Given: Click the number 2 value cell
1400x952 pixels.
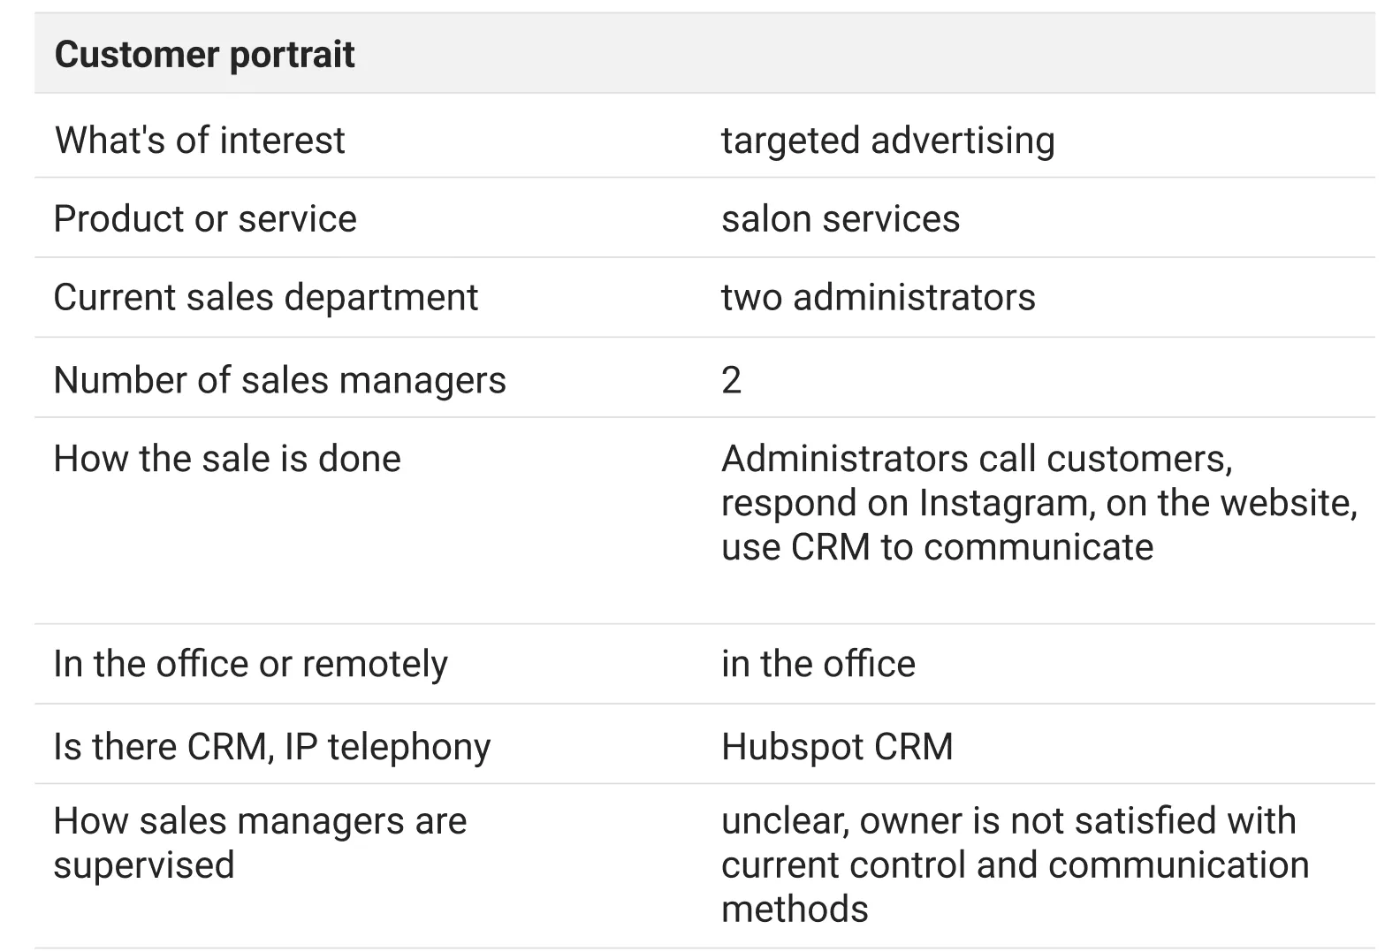Looking at the screenshot, I should click(732, 381).
